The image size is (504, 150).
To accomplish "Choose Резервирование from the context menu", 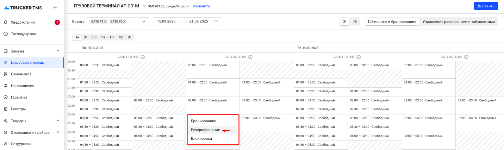I will (205, 130).
